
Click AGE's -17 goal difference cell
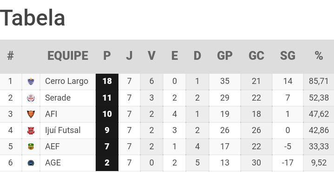coord(288,163)
